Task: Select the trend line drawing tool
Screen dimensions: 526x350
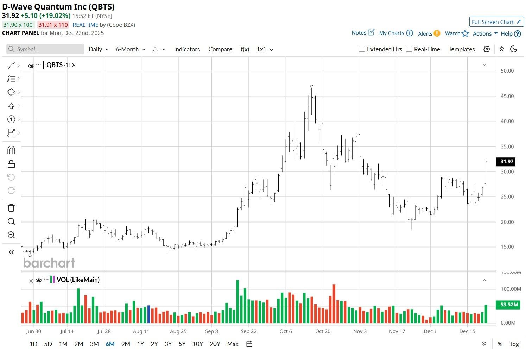Action: 11,65
